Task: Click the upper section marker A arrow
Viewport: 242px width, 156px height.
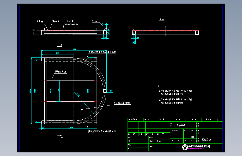Action: tap(59, 47)
